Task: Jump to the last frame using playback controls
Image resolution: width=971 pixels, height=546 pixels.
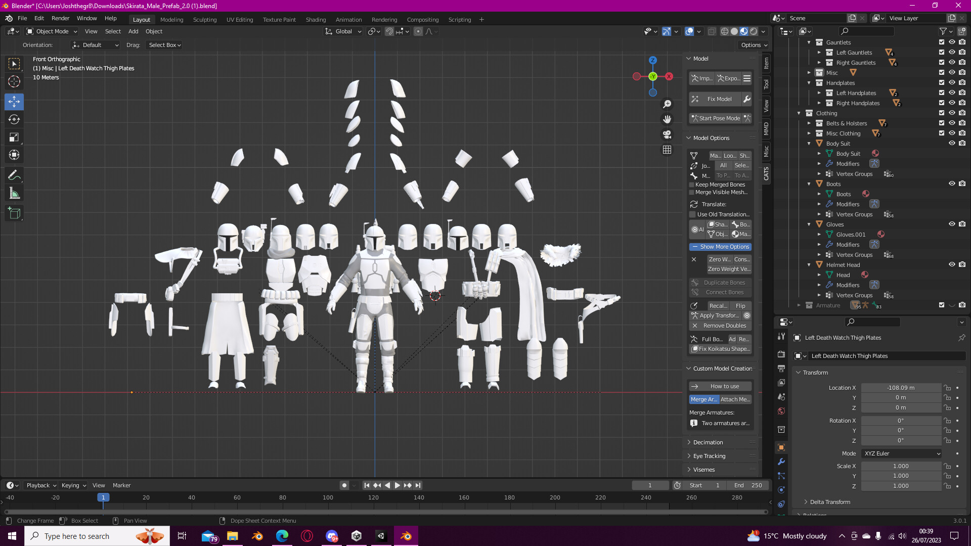Action: [418, 485]
